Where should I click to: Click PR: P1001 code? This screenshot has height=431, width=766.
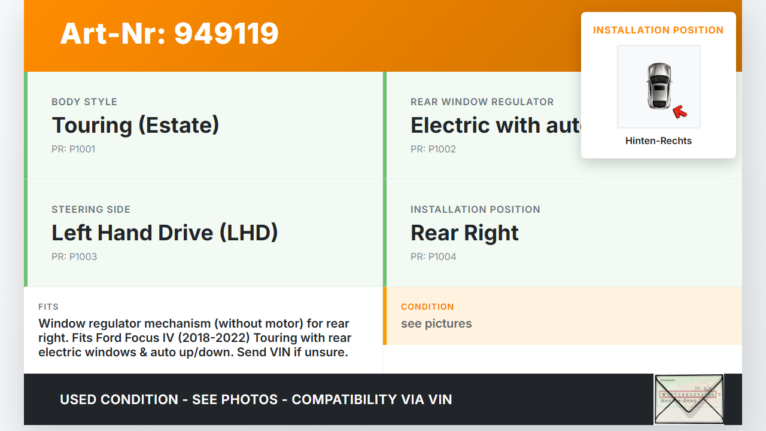pos(73,149)
